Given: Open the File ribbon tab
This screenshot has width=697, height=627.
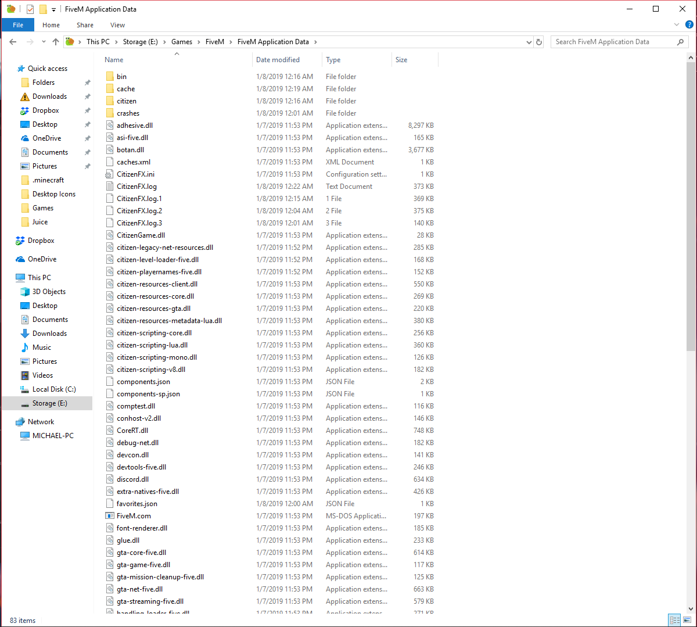Looking at the screenshot, I should click(x=18, y=25).
